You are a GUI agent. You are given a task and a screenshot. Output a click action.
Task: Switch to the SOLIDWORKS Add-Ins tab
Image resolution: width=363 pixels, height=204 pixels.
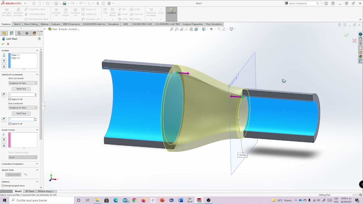(x=94, y=24)
